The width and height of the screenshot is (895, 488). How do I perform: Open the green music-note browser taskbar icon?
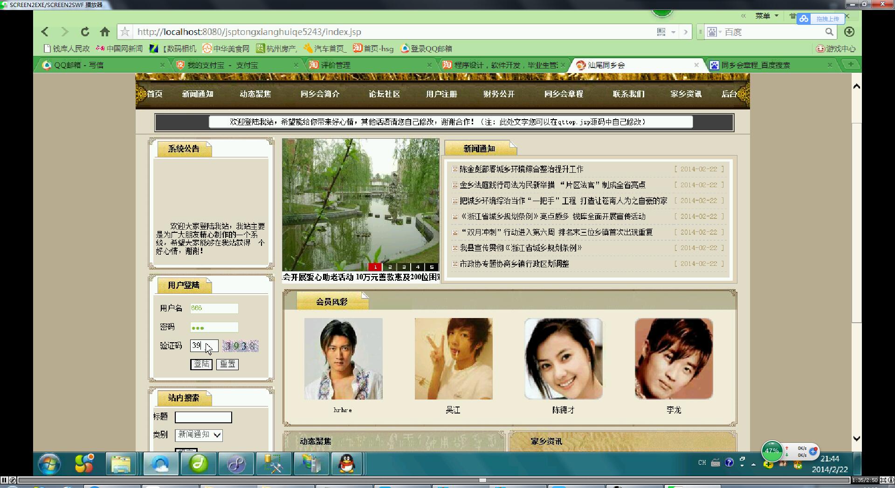pos(199,464)
